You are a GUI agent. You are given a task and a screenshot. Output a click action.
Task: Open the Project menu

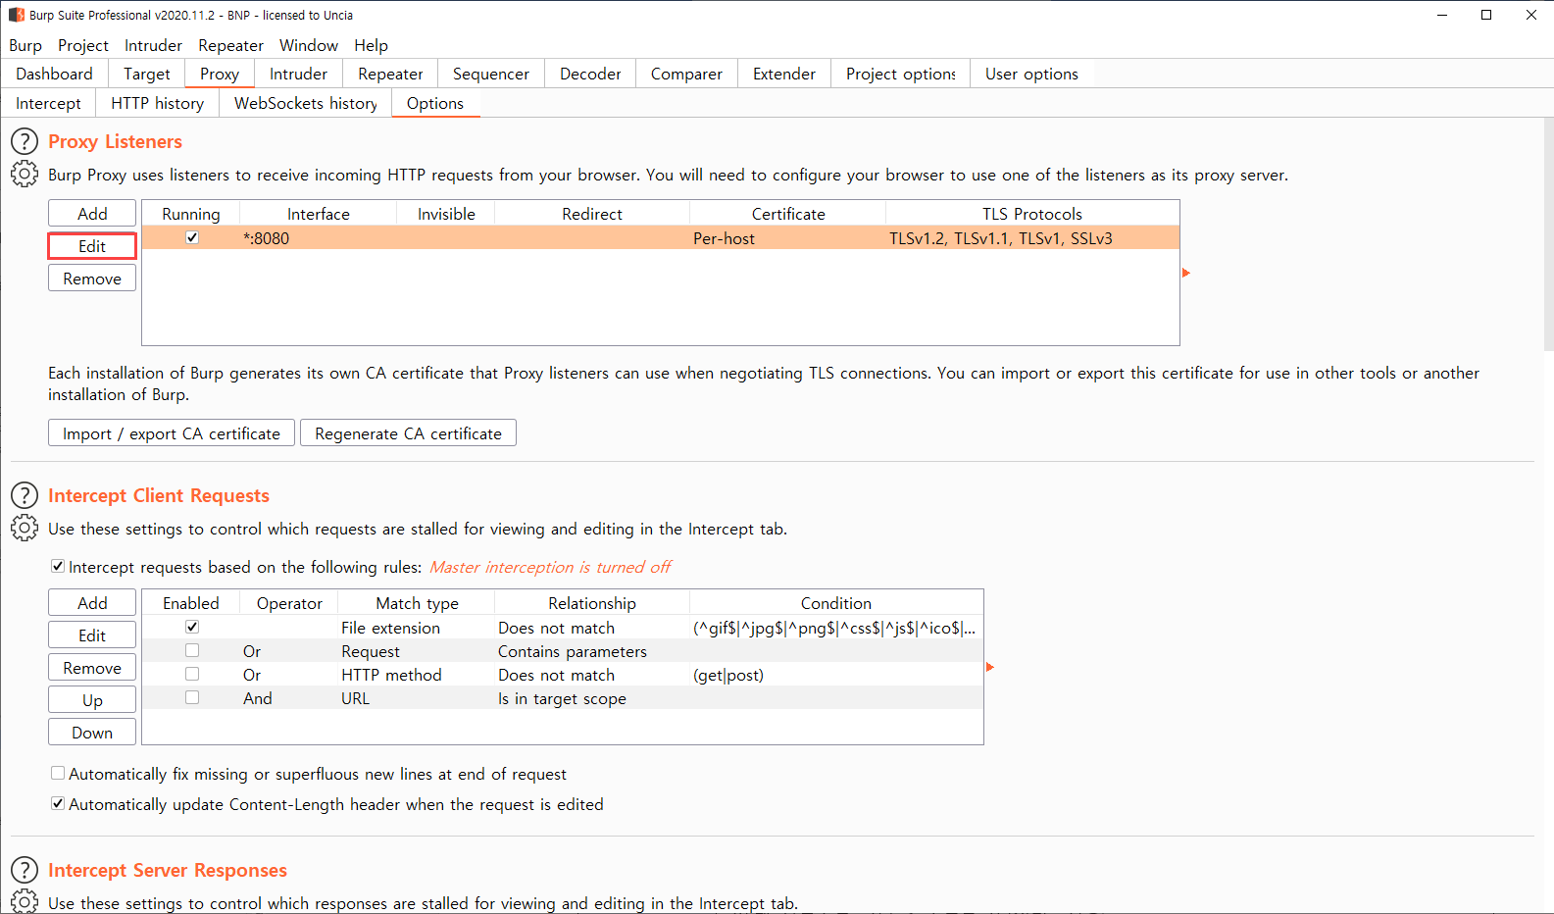[83, 45]
